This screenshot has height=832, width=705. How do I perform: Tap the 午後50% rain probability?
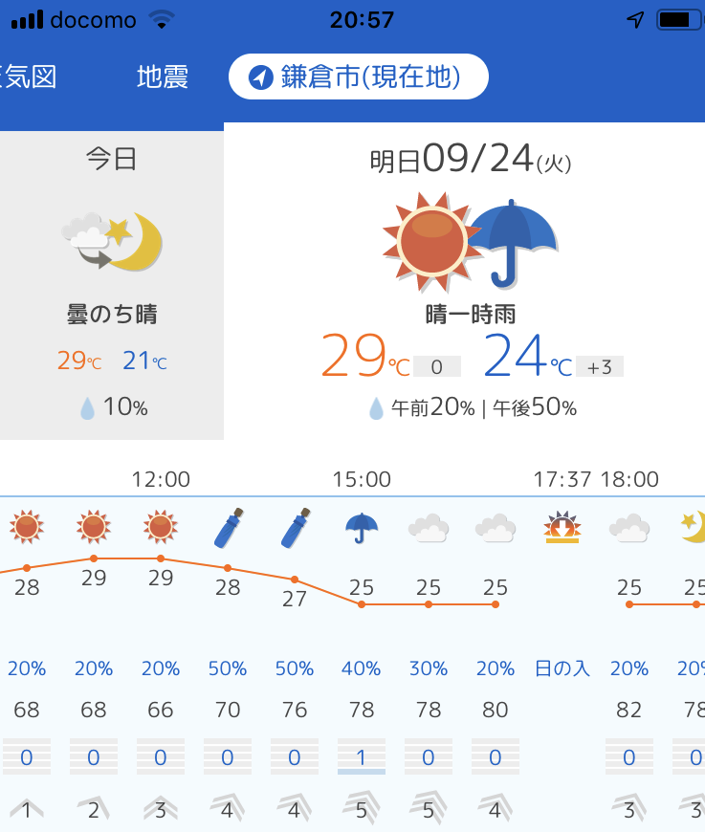coord(535,407)
